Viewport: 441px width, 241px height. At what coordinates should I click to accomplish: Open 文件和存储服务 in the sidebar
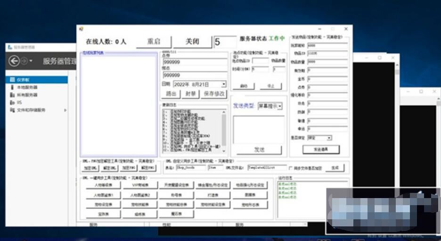point(31,110)
